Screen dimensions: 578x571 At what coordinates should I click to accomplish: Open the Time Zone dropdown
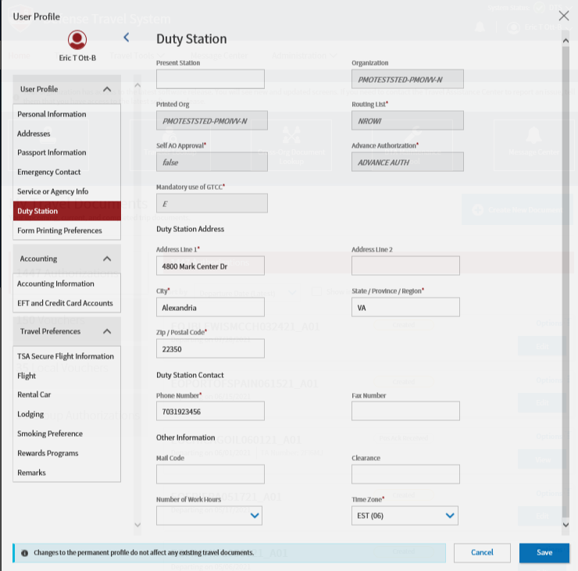[x=405, y=516]
